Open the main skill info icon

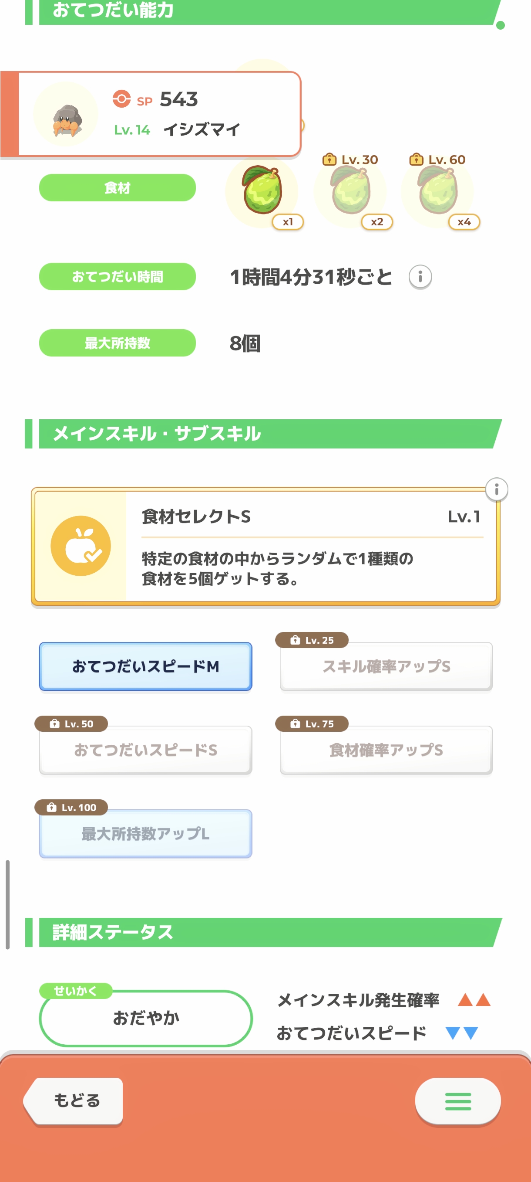pos(496,489)
